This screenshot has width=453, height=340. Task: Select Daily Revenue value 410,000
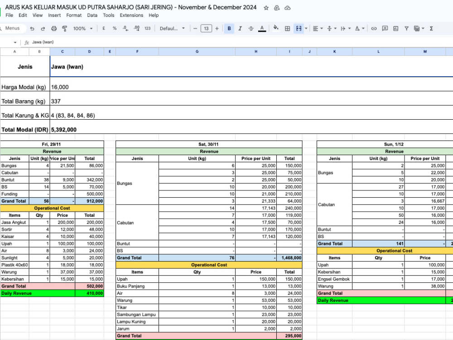[x=90, y=293]
